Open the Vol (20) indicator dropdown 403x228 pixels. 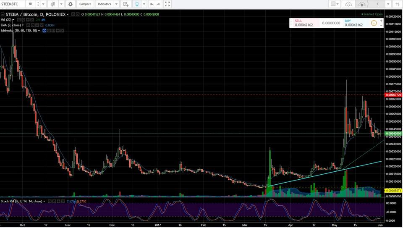click(13, 20)
